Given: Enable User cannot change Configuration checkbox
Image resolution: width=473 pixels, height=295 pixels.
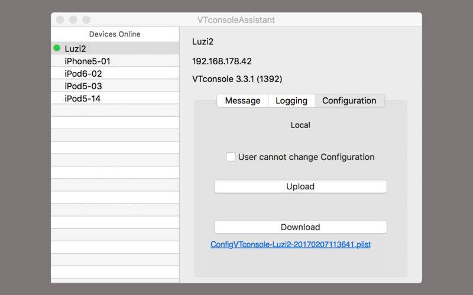Looking at the screenshot, I should pos(231,157).
